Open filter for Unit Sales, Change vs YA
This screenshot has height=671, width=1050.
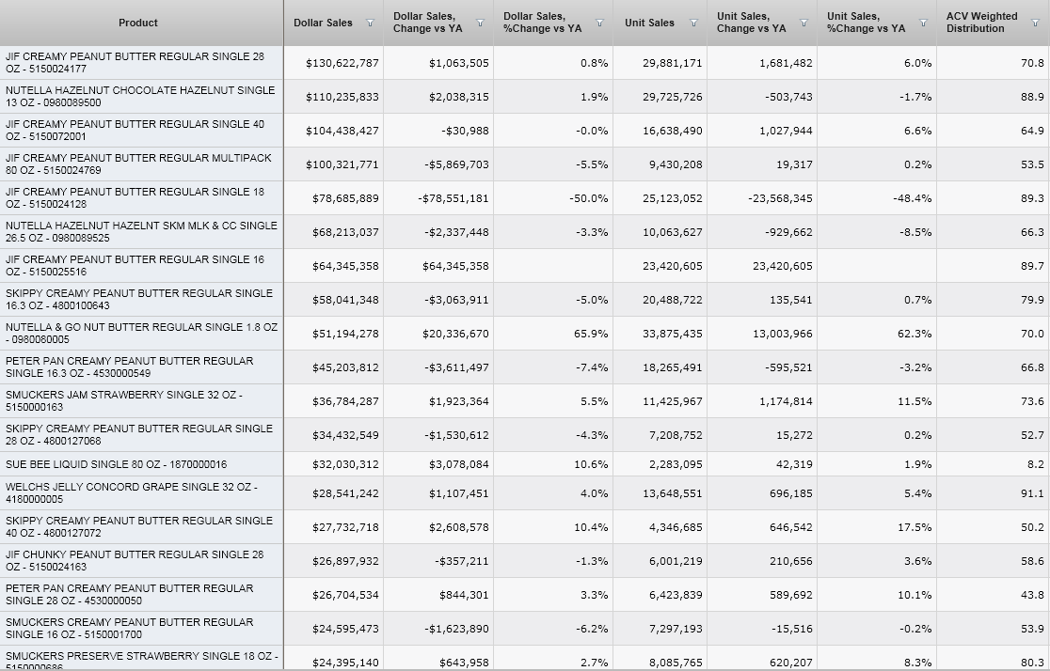(x=805, y=23)
